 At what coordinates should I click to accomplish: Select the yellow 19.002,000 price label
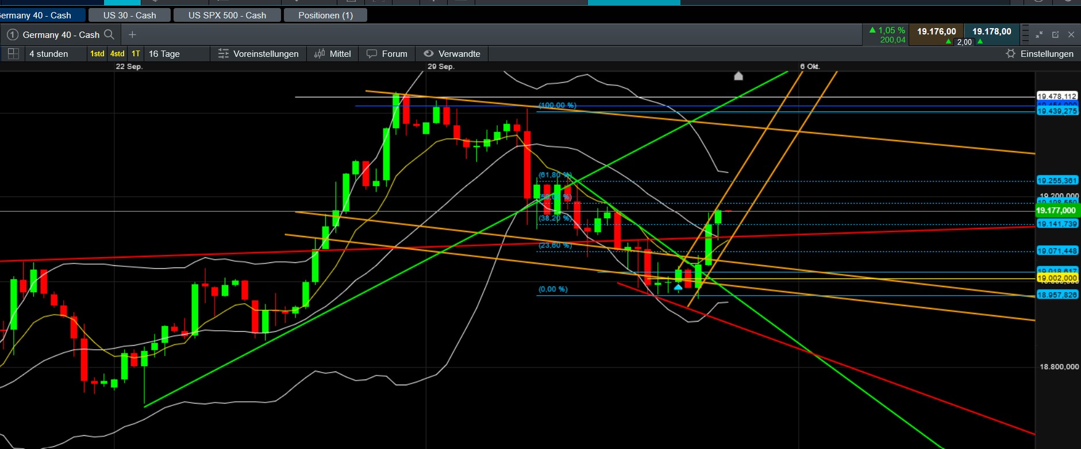(1057, 278)
